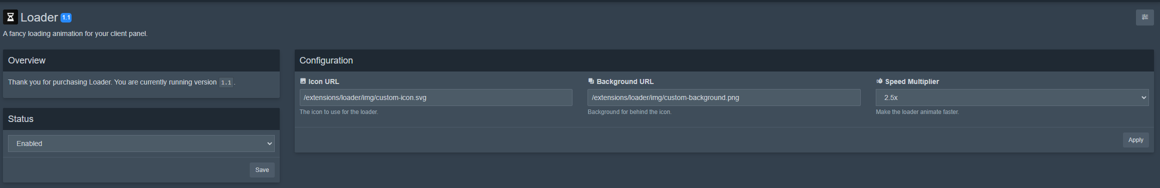Click the Background URL layers icon
The width and height of the screenshot is (1160, 188).
[x=591, y=81]
